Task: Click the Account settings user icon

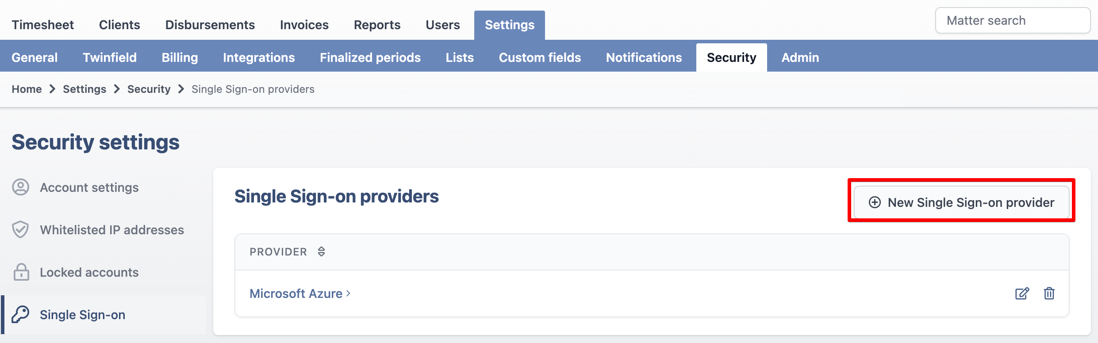Action: (x=20, y=187)
